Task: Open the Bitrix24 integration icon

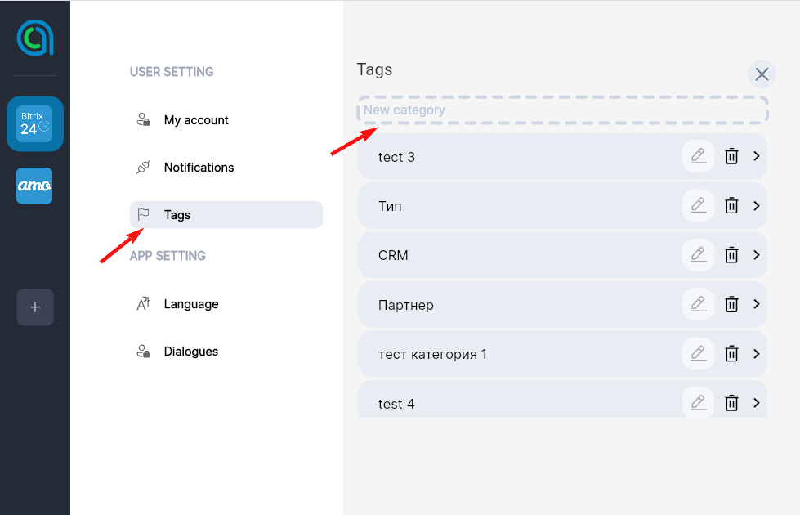Action: click(x=34, y=123)
